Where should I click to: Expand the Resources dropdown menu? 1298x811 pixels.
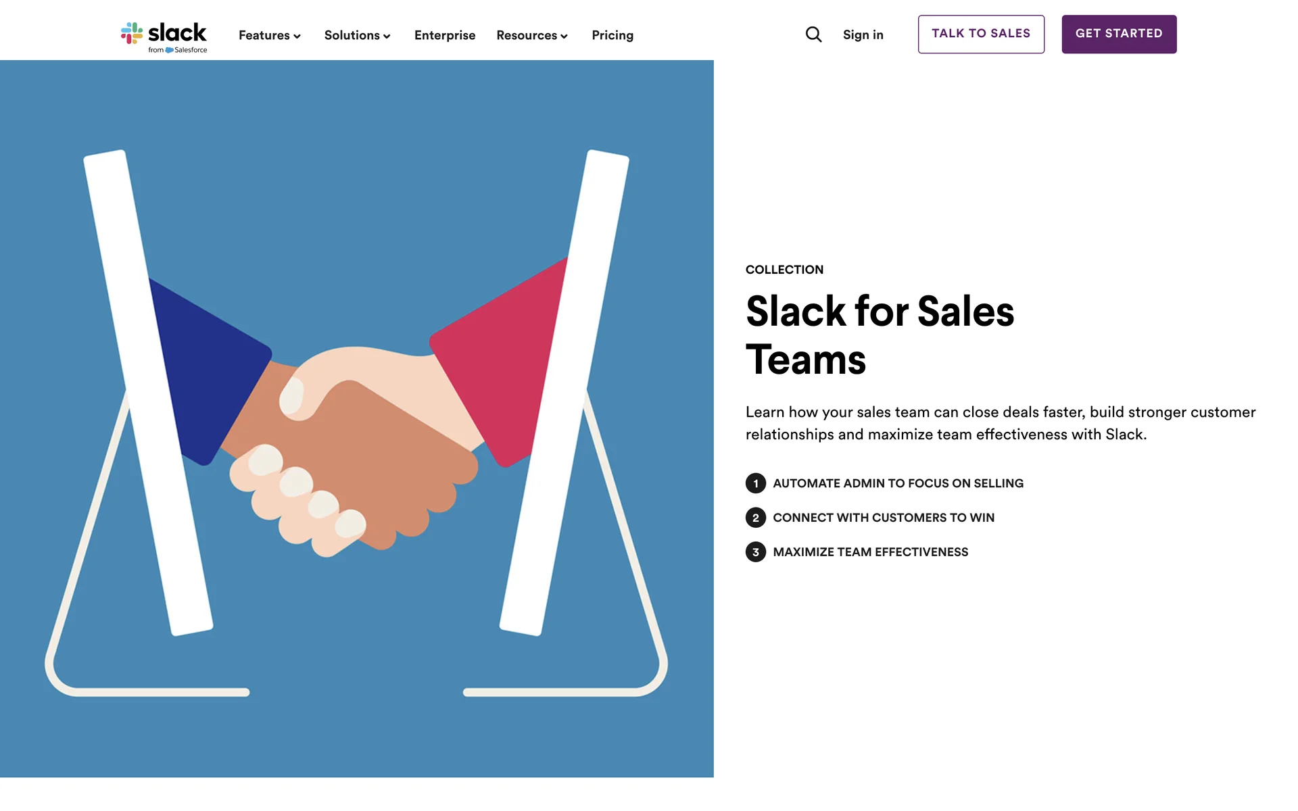coord(531,35)
